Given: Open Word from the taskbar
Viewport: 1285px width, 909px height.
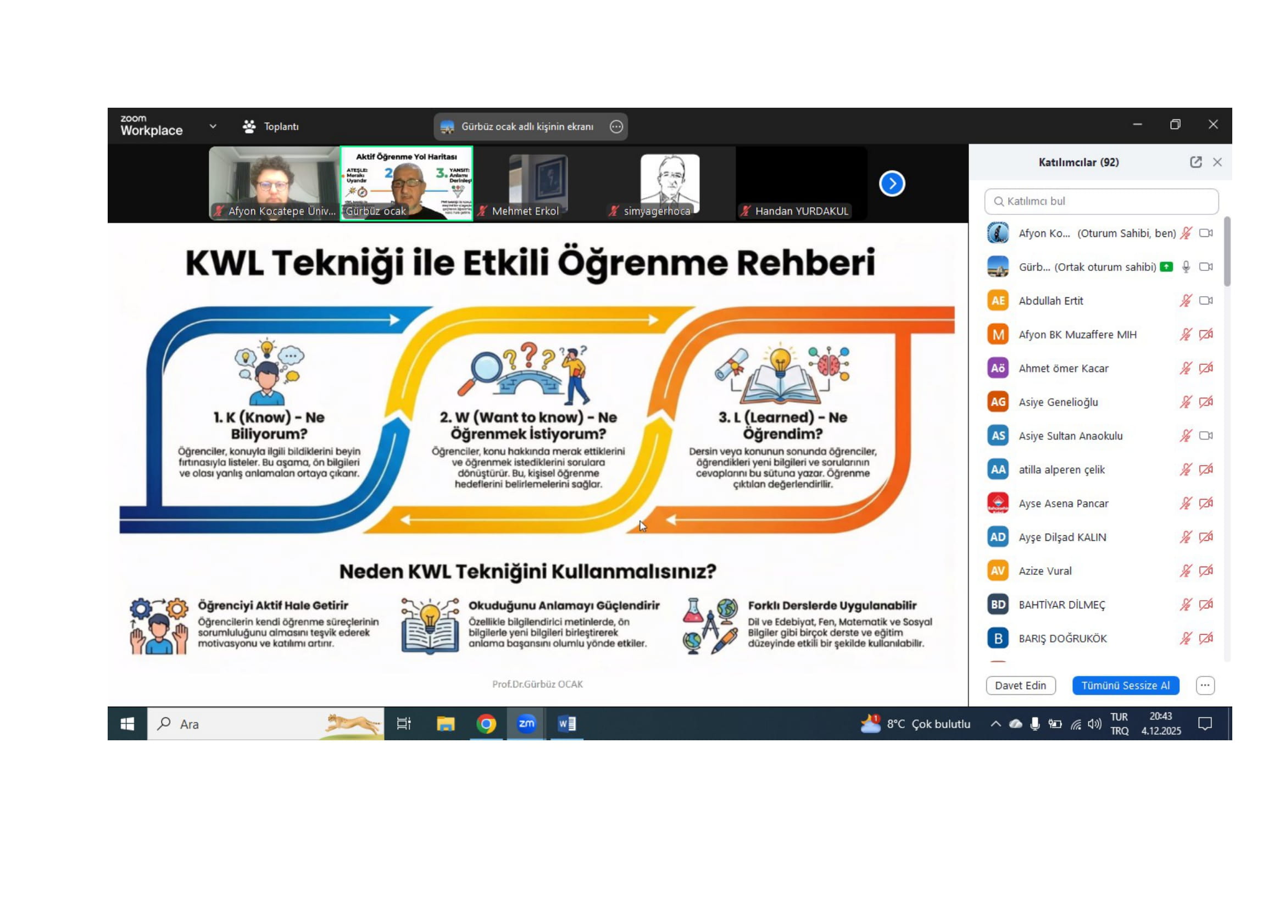Looking at the screenshot, I should point(566,724).
